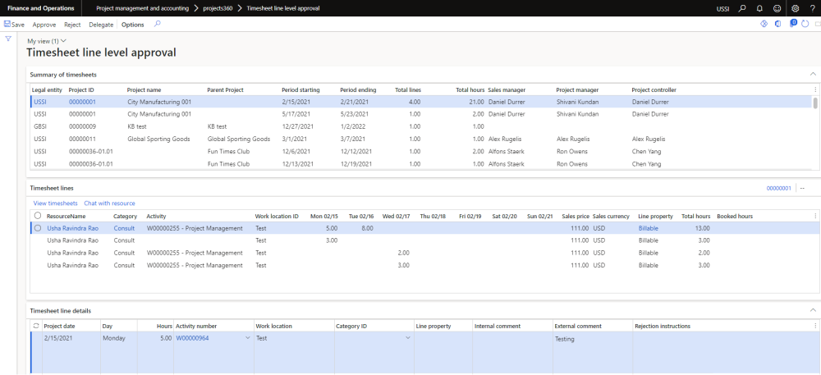The width and height of the screenshot is (821, 375).
Task: Collapse the Summary of timesheets section
Action: [x=813, y=75]
